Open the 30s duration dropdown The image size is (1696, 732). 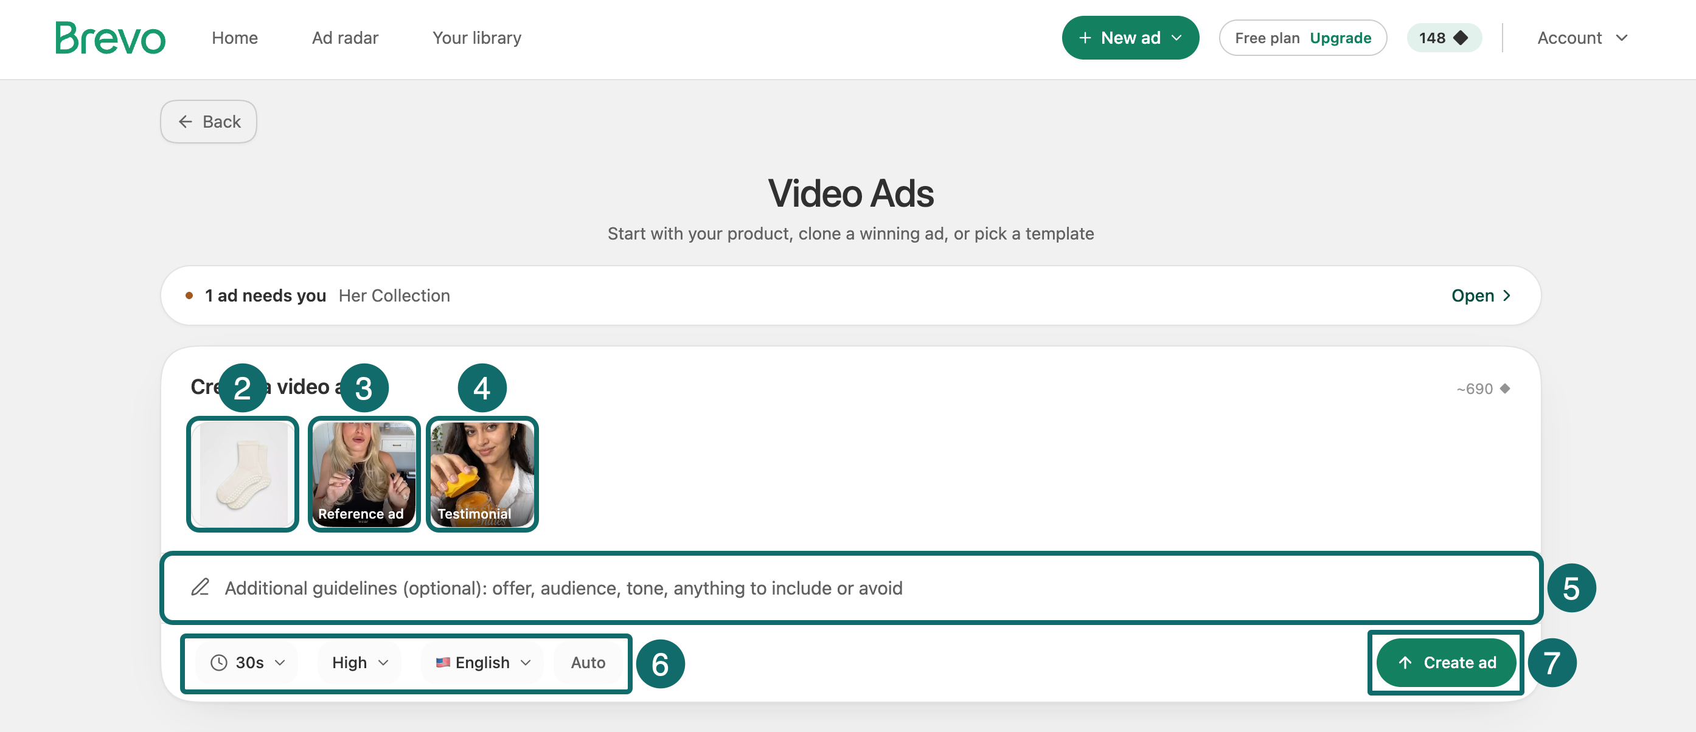247,662
